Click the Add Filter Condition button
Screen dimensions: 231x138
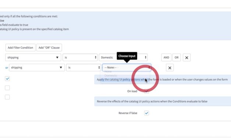click(x=21, y=48)
